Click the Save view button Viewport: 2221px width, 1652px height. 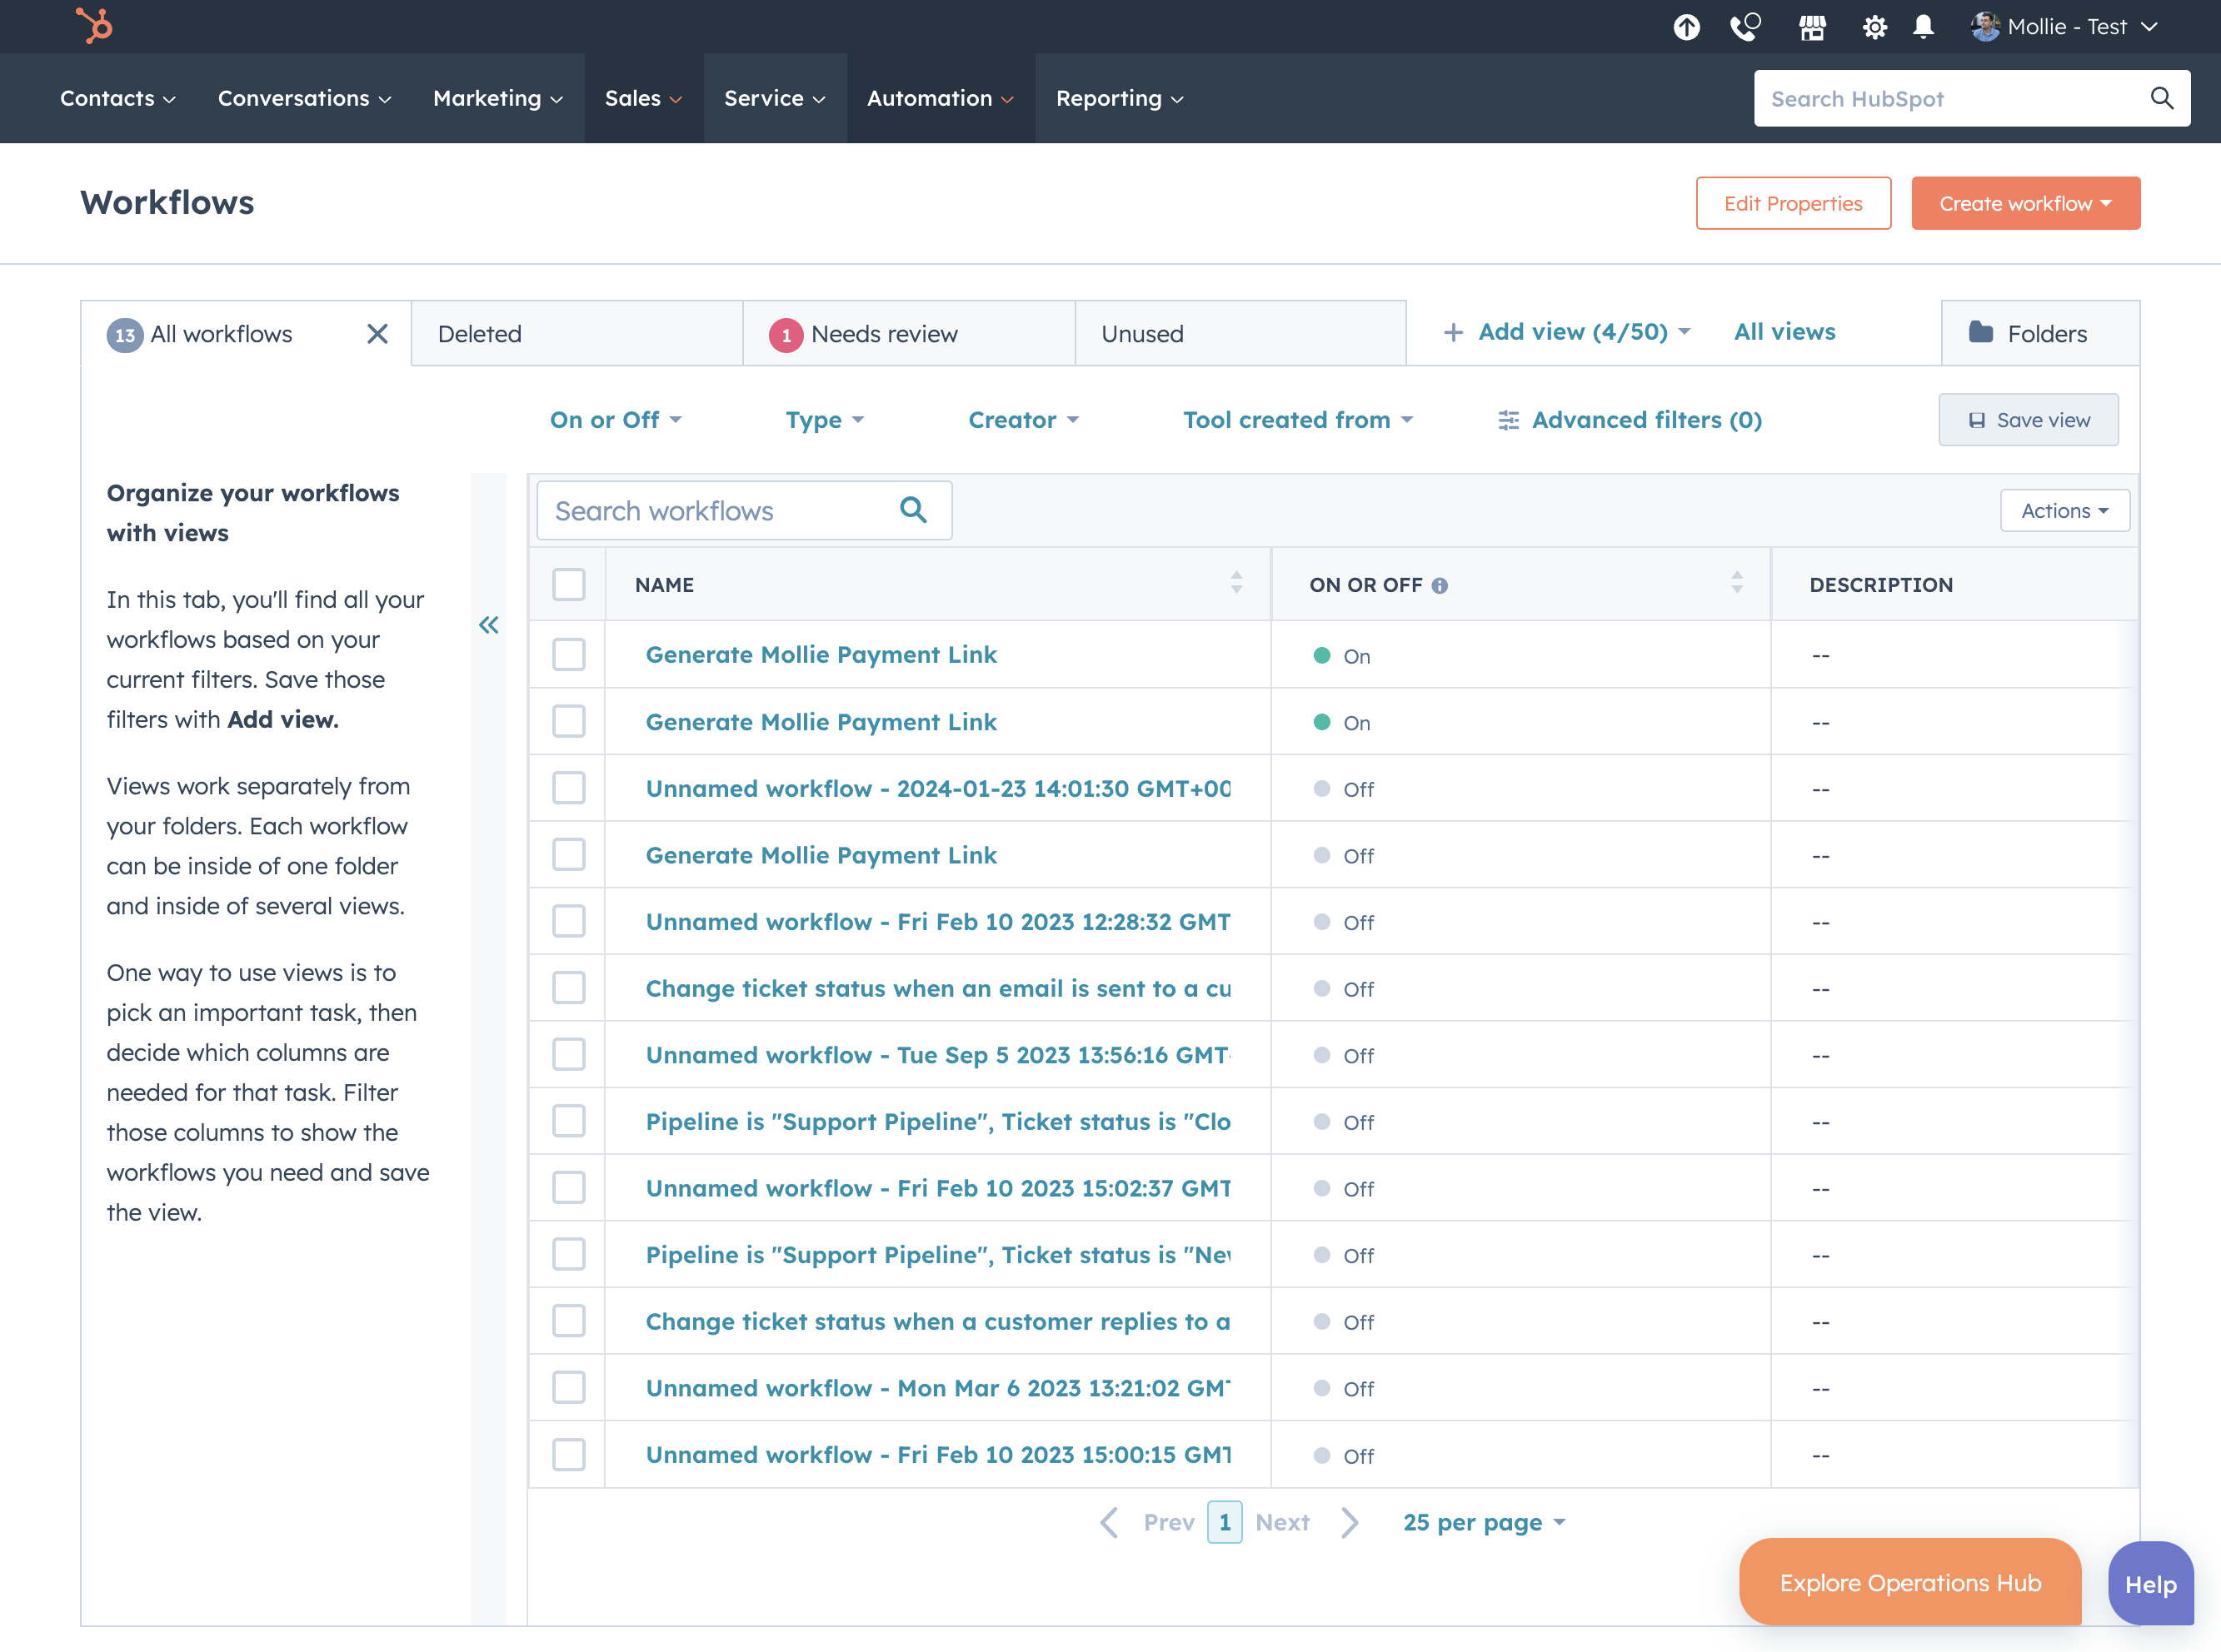(2028, 420)
